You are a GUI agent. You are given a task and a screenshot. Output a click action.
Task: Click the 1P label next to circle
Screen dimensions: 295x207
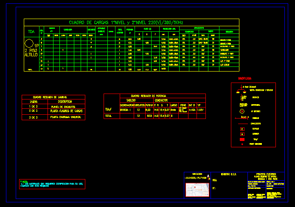(37, 46)
